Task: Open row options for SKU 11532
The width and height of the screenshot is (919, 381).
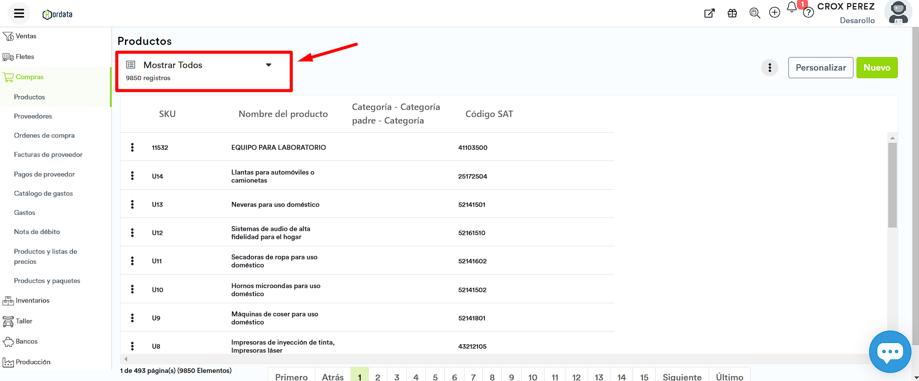Action: (132, 147)
